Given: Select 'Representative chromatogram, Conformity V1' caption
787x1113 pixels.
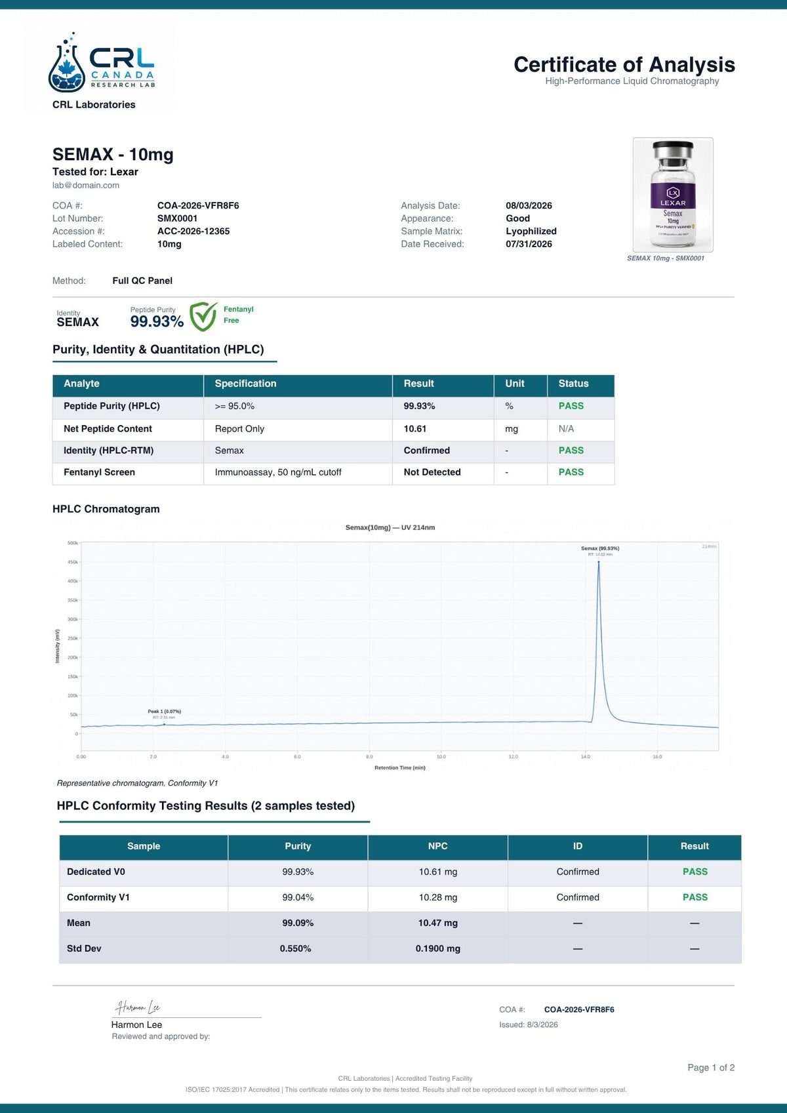Looking at the screenshot, I should point(137,783).
